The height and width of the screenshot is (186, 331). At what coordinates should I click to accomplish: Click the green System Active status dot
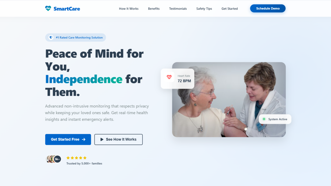coord(264,119)
